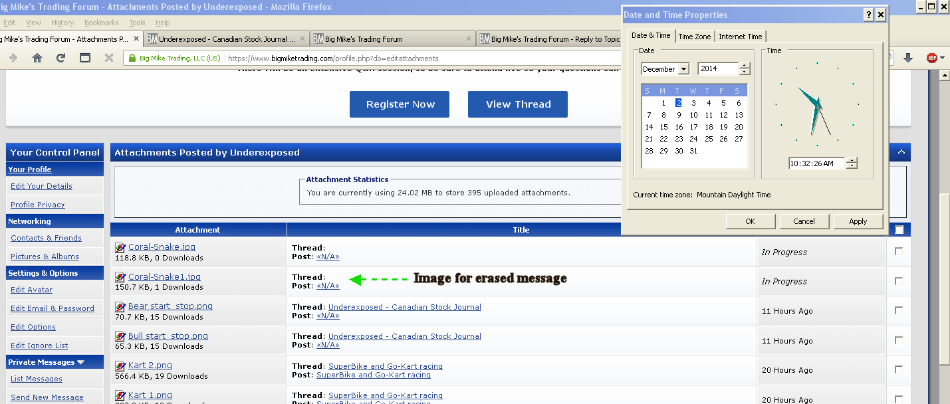Check the Bull start_stop.png row checkbox
Viewport: 950px width, 404px height.
(x=899, y=340)
